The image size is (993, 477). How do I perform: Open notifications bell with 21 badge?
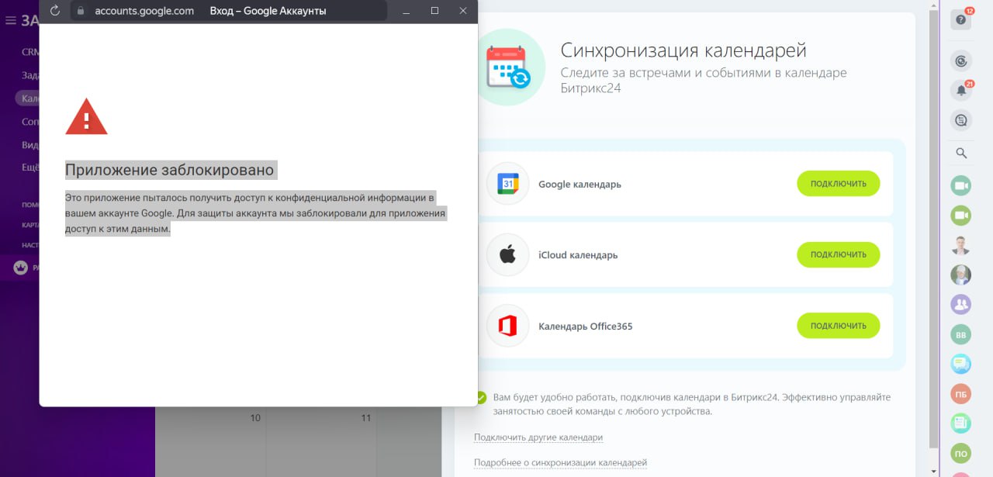[961, 90]
